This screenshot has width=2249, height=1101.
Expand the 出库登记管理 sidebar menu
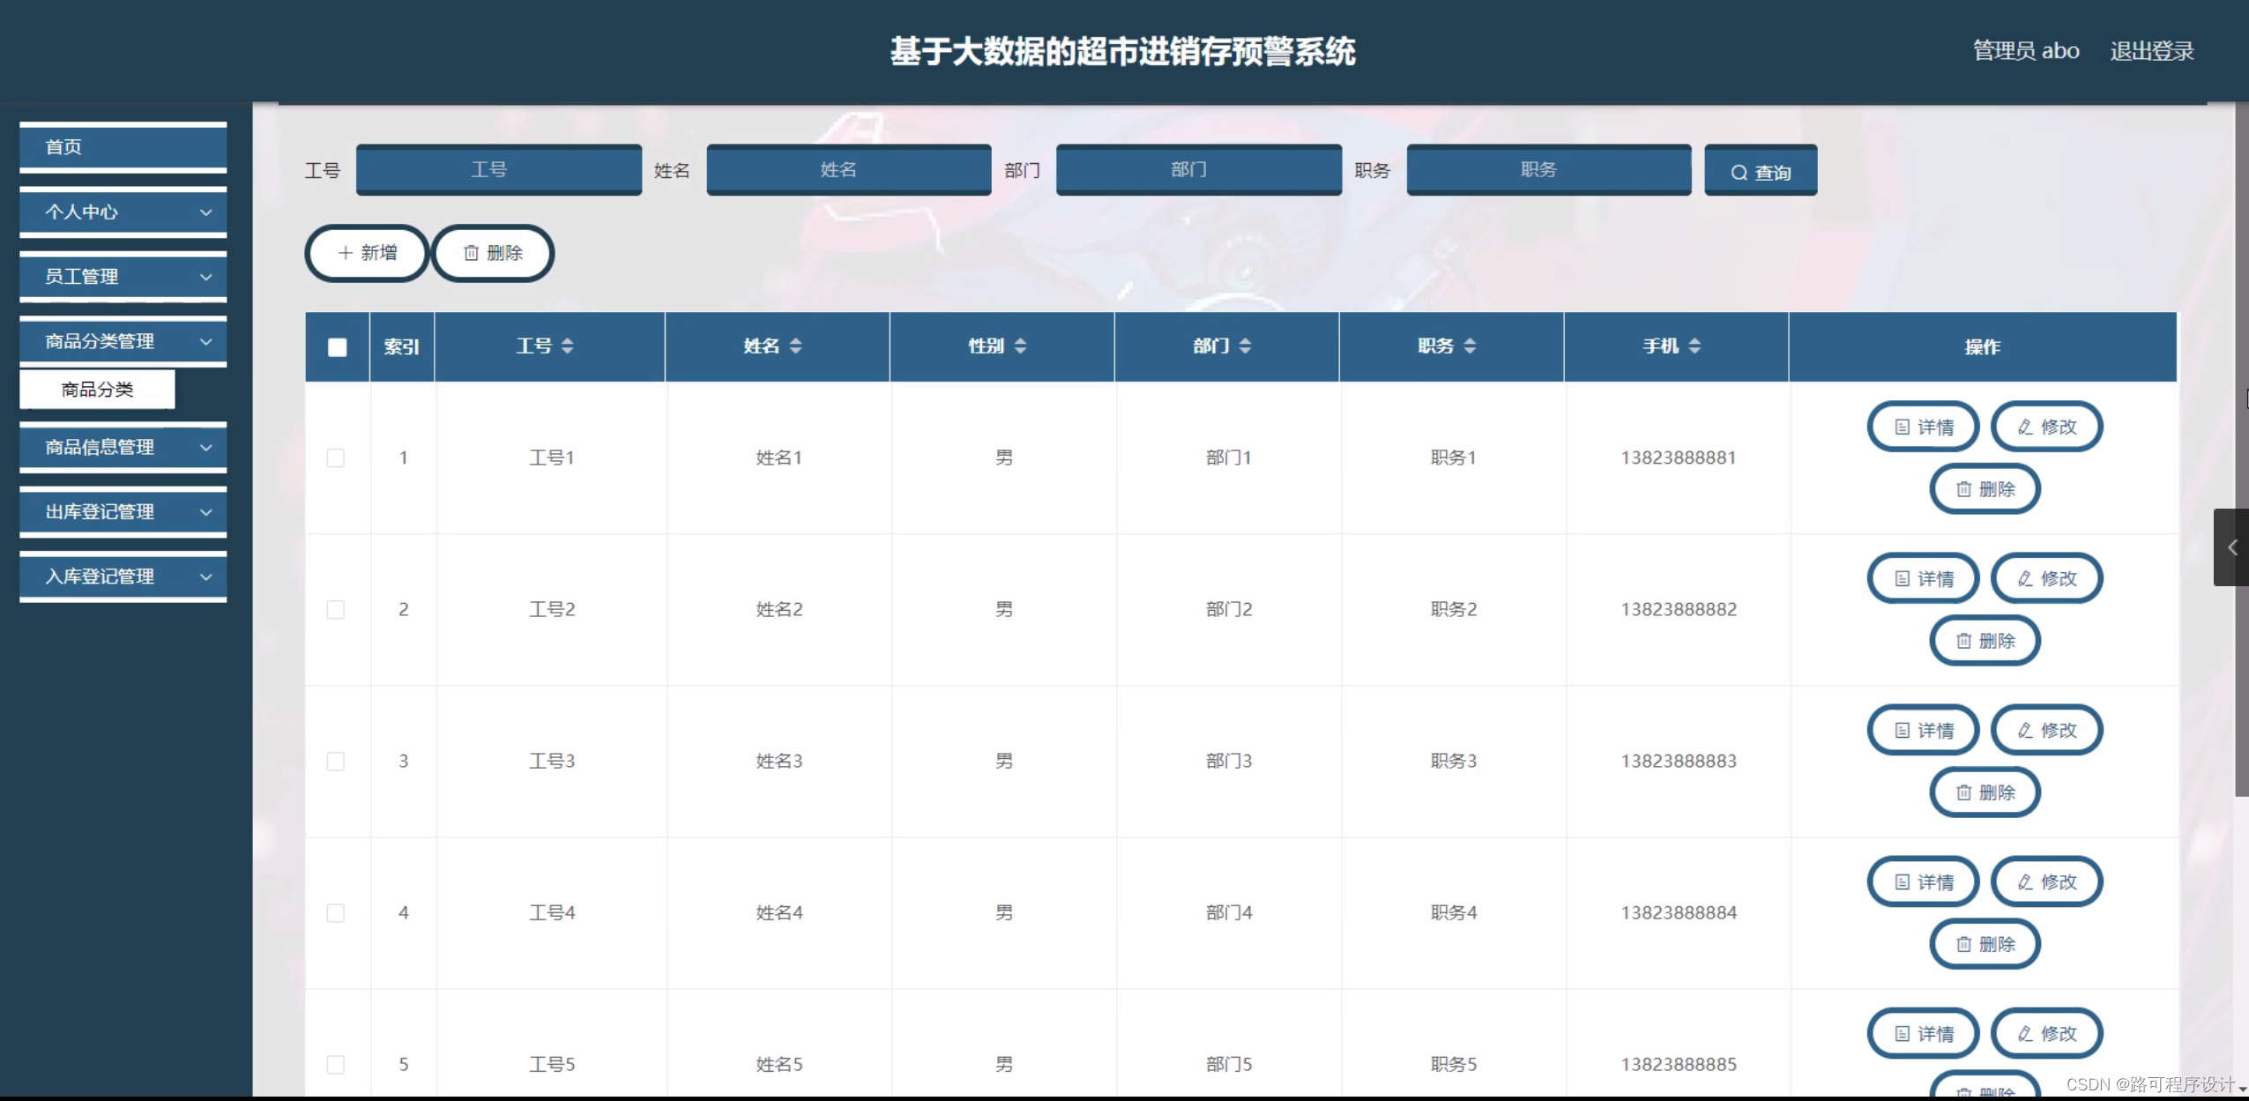(123, 511)
